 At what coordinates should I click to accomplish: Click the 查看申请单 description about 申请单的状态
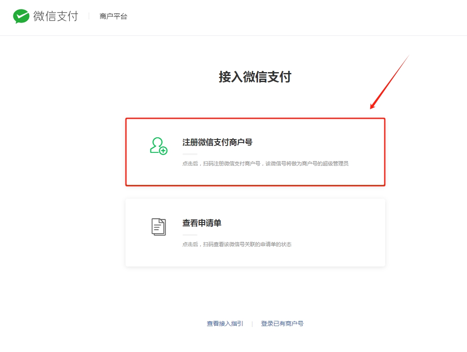point(237,244)
